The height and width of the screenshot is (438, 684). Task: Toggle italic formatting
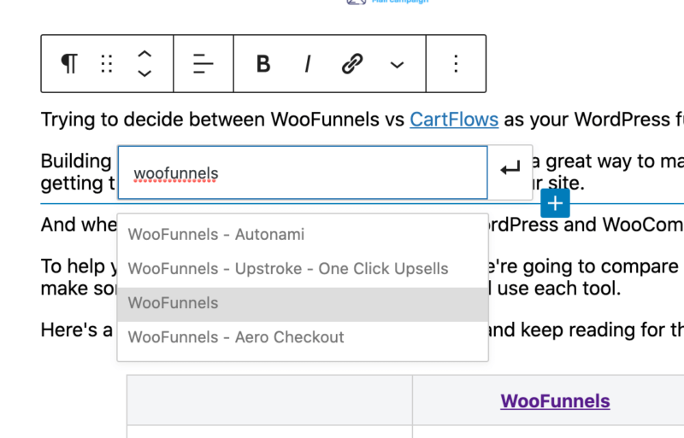[308, 64]
